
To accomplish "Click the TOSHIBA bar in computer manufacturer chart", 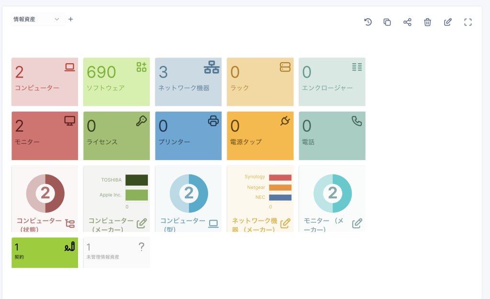I will pos(136,180).
